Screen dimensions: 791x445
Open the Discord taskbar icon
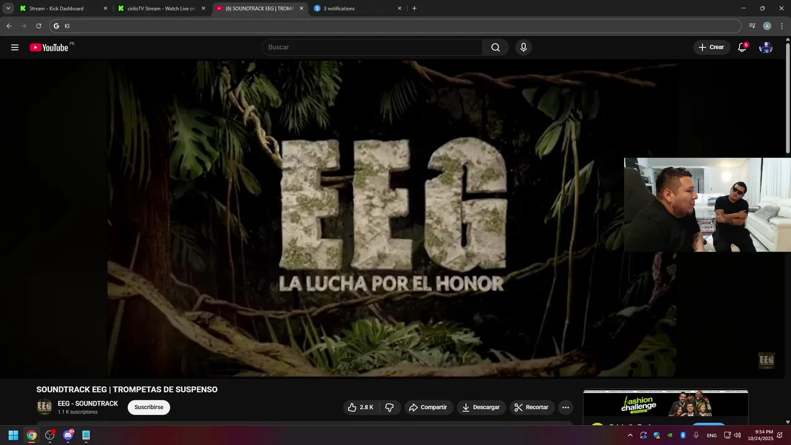click(x=68, y=435)
